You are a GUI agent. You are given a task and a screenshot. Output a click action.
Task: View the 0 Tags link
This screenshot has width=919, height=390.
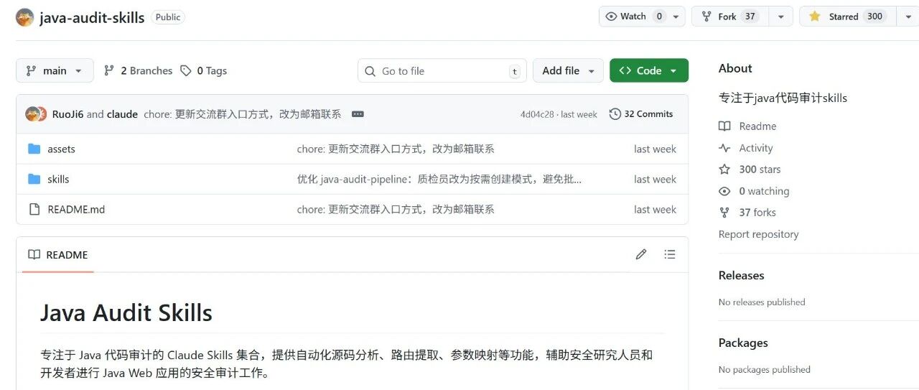tap(203, 70)
